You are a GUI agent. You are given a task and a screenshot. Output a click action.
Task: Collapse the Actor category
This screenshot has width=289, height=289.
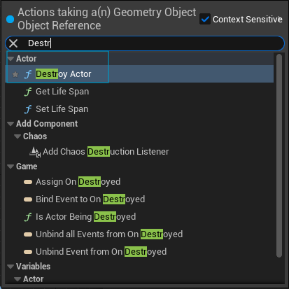[x=10, y=59]
